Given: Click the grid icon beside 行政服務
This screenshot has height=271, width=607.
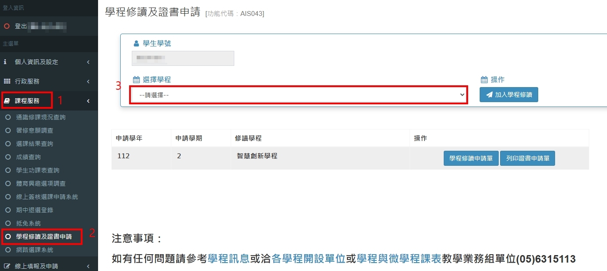Looking at the screenshot, I should (7, 81).
